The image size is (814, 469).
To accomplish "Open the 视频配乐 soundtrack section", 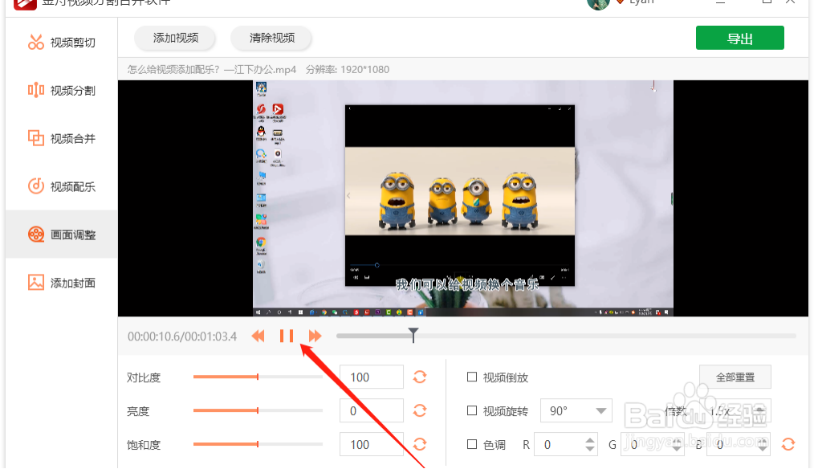I will (62, 186).
